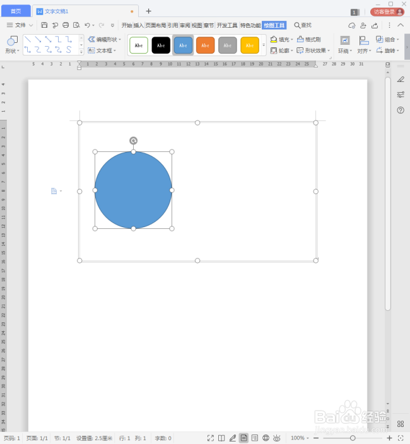410x444 pixels.
Task: Switch to web layout globe icon
Action: coord(266,438)
